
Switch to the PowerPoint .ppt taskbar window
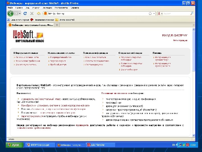tap(40, 145)
